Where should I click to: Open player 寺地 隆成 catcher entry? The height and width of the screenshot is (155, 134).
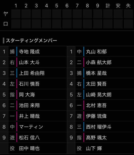pyautogui.click(x=33, y=51)
